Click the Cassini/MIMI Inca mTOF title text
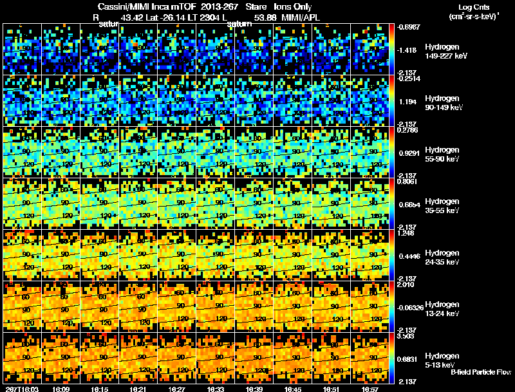Image resolution: width=515 pixels, height=392 pixels. point(147,6)
